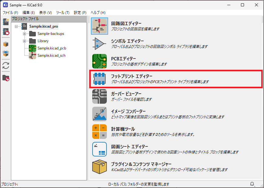
Task: Select Sample.kicad_pcb in project tree
Action: 52,48
